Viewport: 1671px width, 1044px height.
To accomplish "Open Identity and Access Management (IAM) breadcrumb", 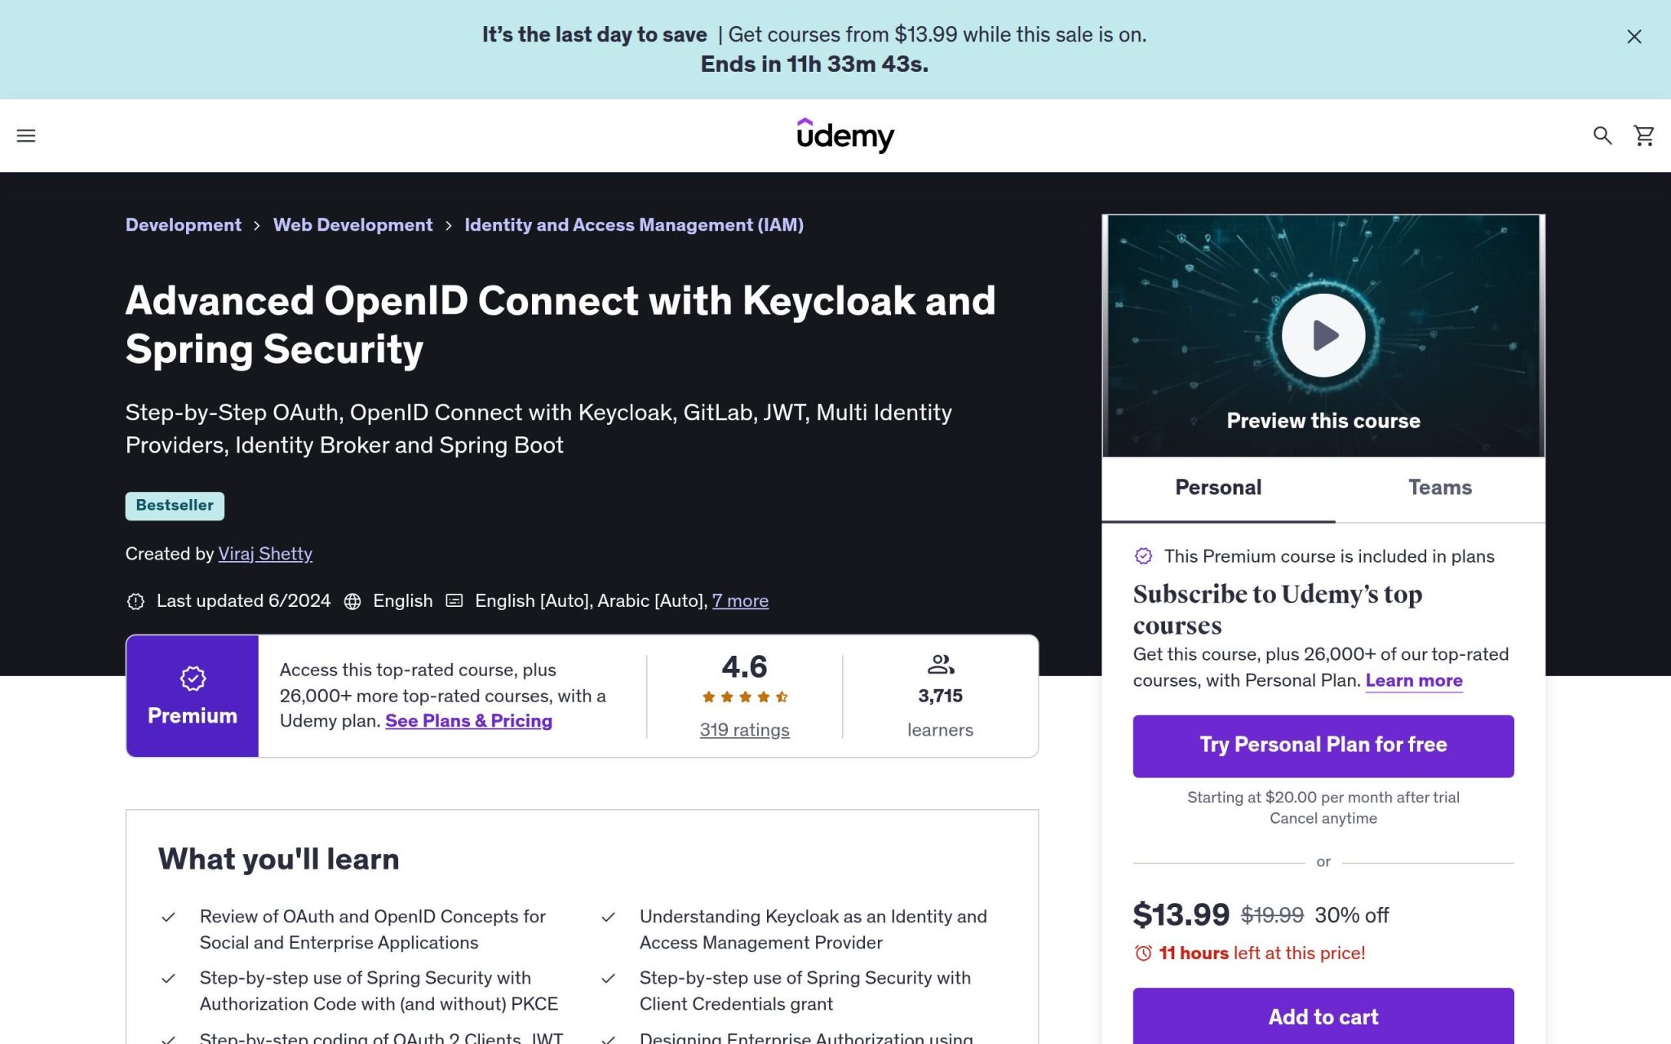I will coord(634,225).
